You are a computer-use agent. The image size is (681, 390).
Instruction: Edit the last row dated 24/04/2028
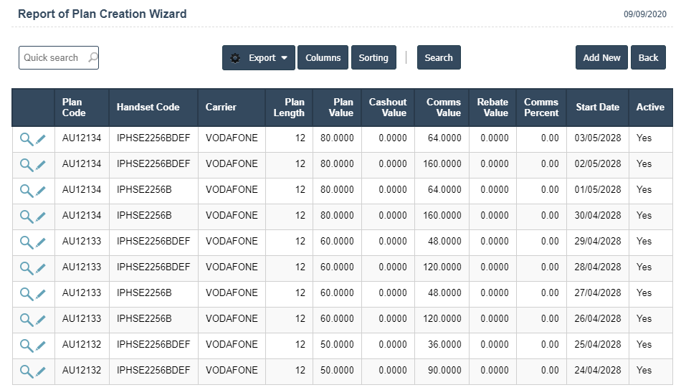(x=41, y=371)
